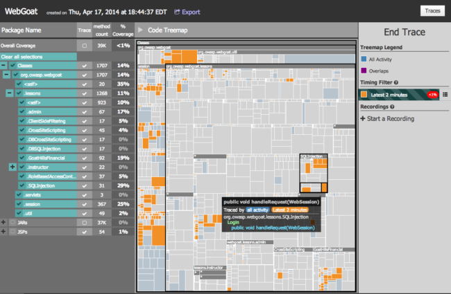Open Timing Filter help icon
The width and height of the screenshot is (451, 294).
pyautogui.click(x=396, y=82)
